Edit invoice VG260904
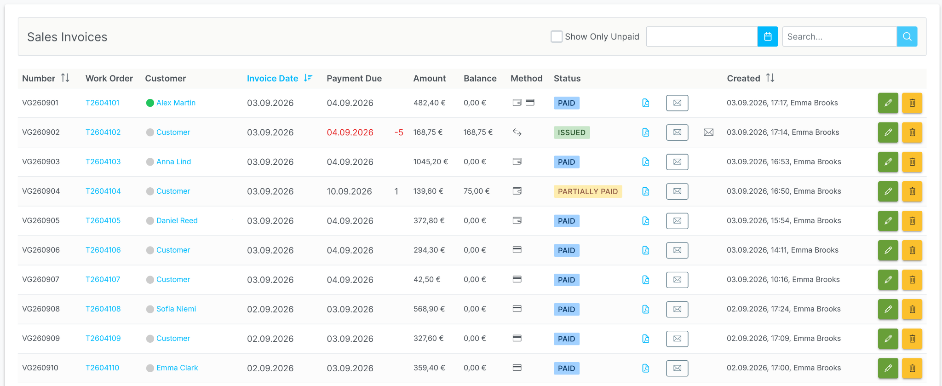Viewport: 942px width, 386px height. click(x=888, y=191)
